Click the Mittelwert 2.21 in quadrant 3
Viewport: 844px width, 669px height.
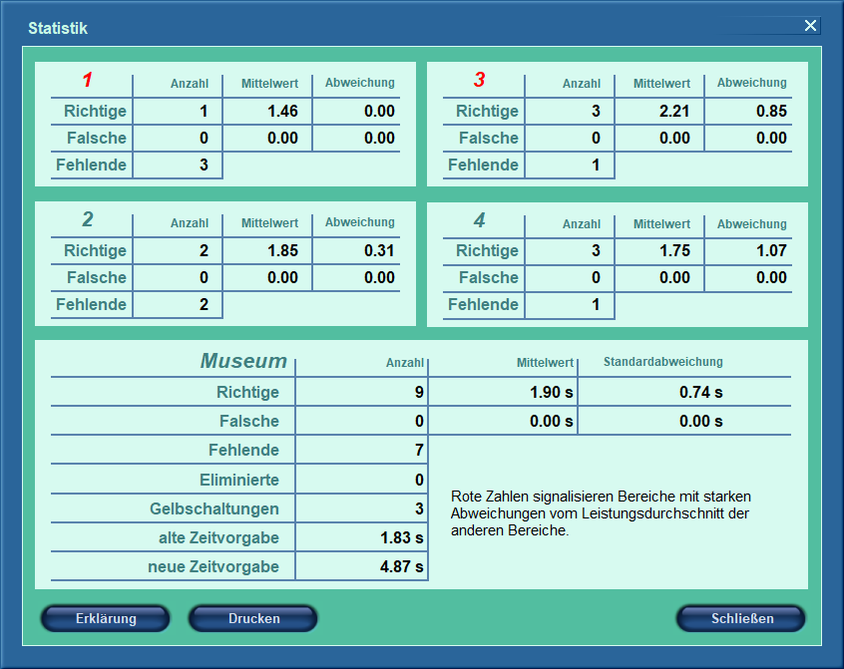click(x=674, y=111)
